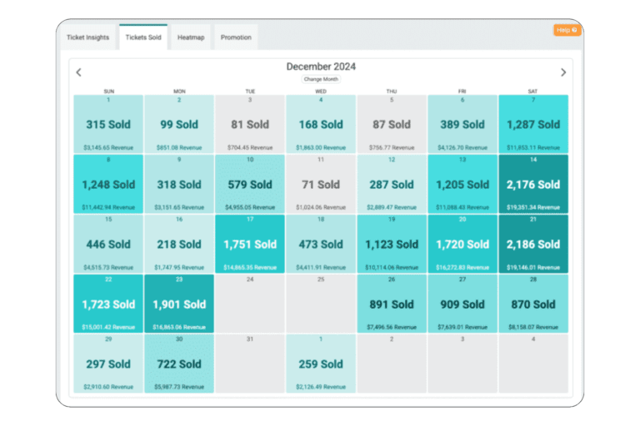Select December 1 cell with 315 Sold

tap(108, 125)
